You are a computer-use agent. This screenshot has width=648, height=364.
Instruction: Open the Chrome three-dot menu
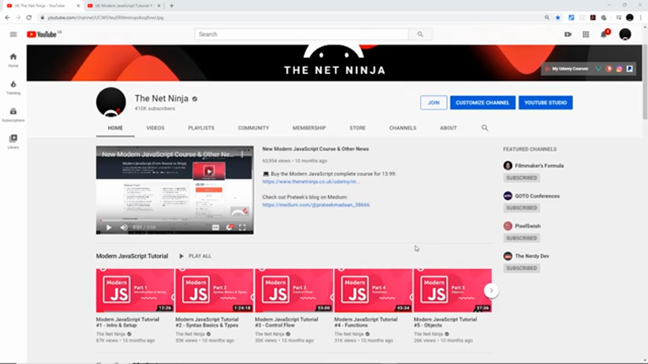640,17
